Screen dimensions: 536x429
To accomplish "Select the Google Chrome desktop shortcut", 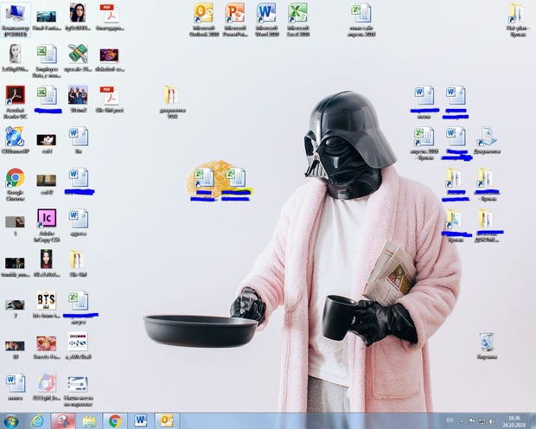I will (x=15, y=184).
